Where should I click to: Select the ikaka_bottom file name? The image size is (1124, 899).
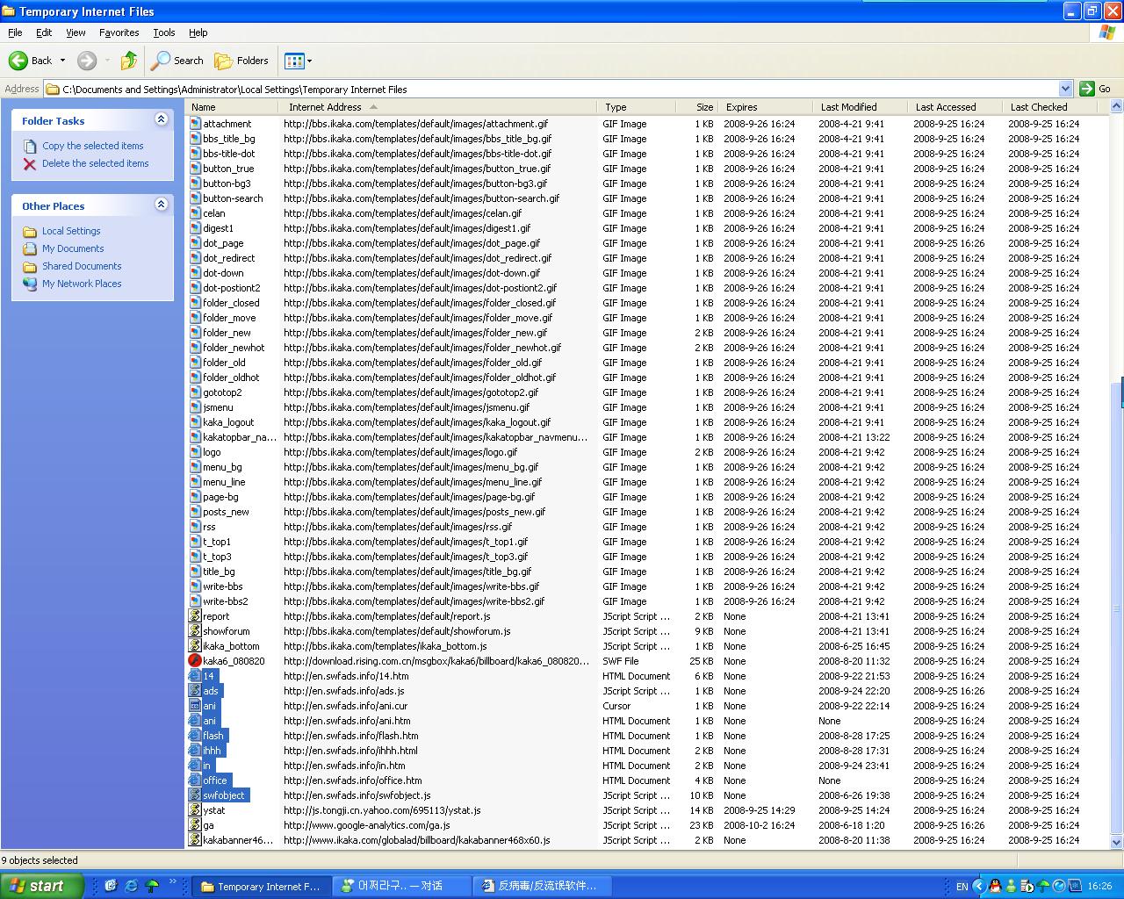pyautogui.click(x=231, y=646)
